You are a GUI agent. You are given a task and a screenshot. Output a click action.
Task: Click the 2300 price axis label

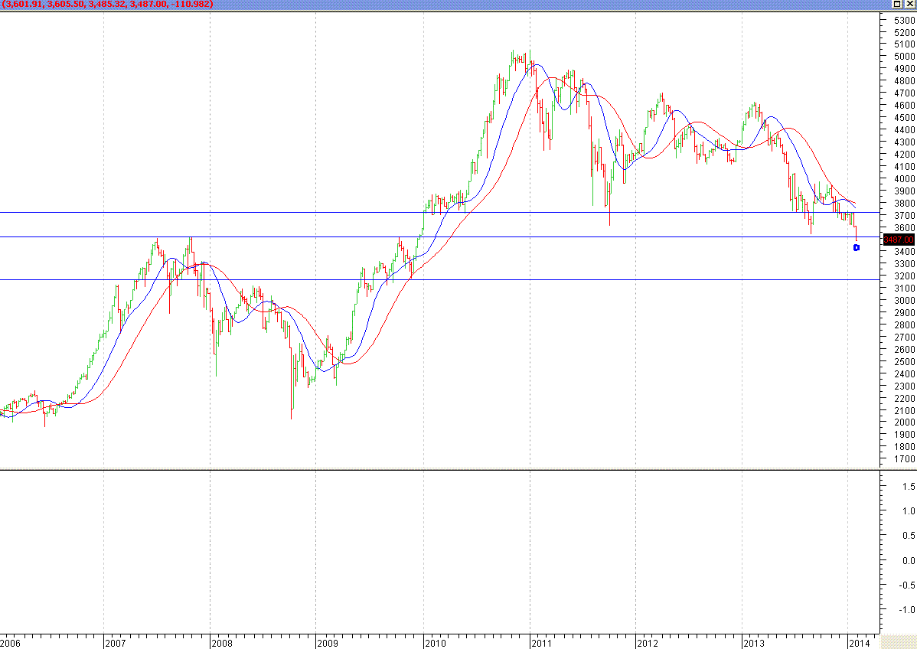pos(904,386)
